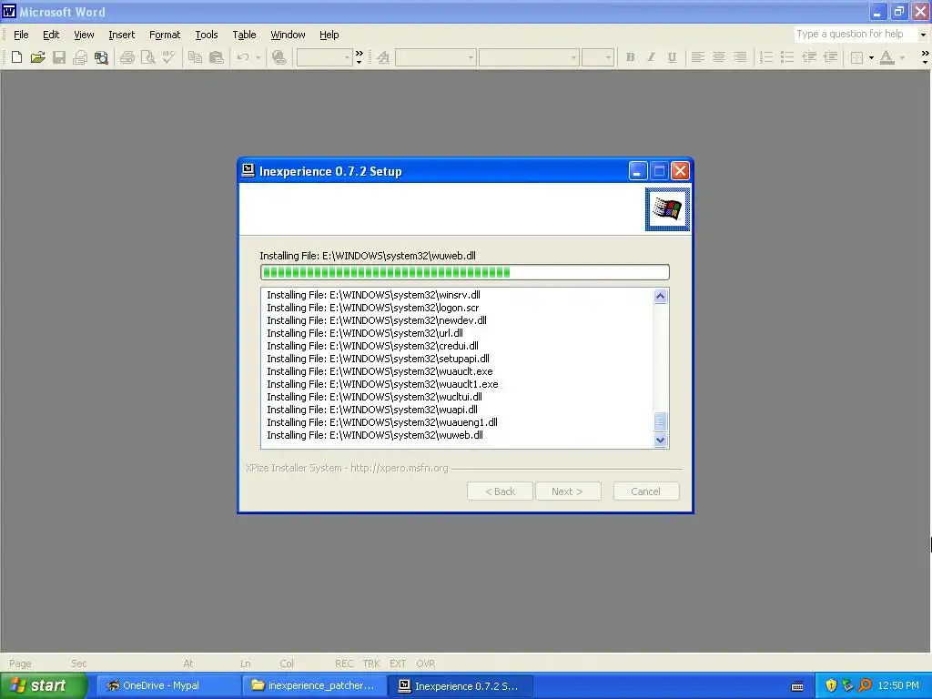Click the E-mail envelope toolbar icon
The width and height of the screenshot is (932, 699).
pos(80,57)
